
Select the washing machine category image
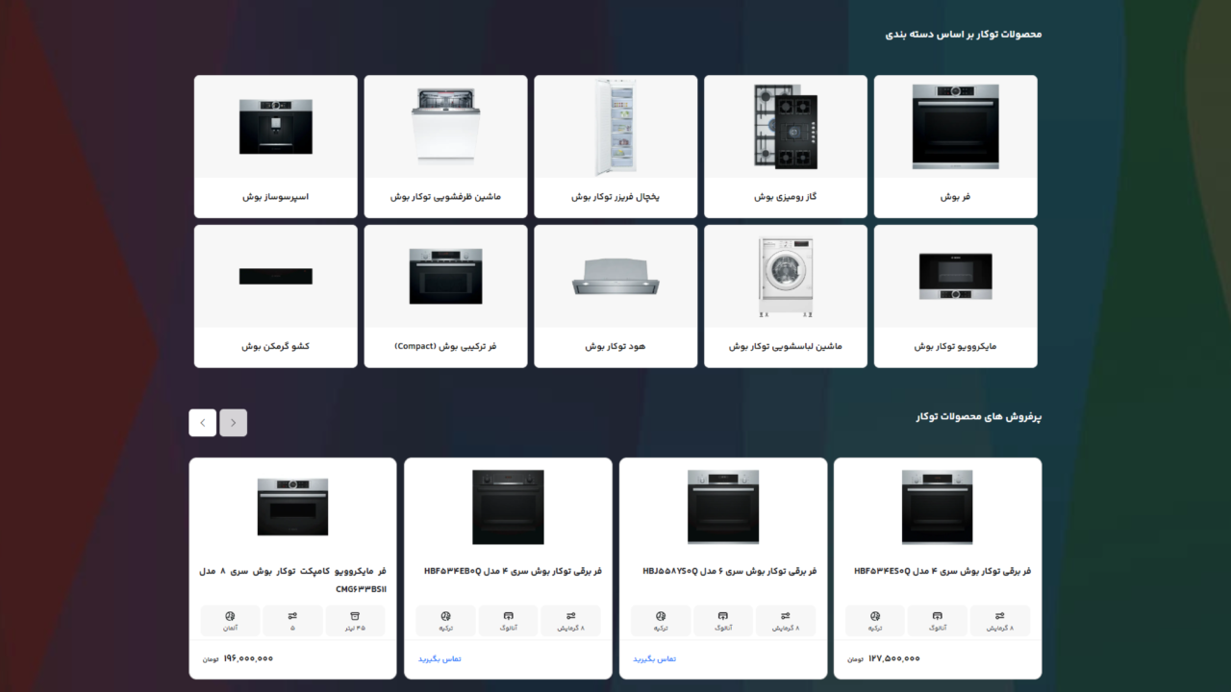coord(785,277)
